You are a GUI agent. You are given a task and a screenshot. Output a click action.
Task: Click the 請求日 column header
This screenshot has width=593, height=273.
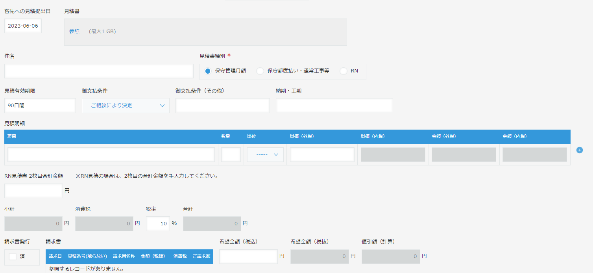[55, 256]
